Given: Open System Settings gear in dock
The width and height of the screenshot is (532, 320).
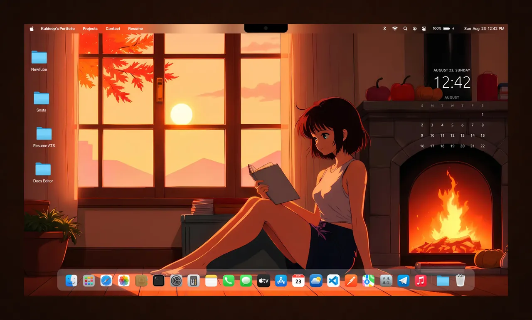Looking at the screenshot, I should click(176, 281).
